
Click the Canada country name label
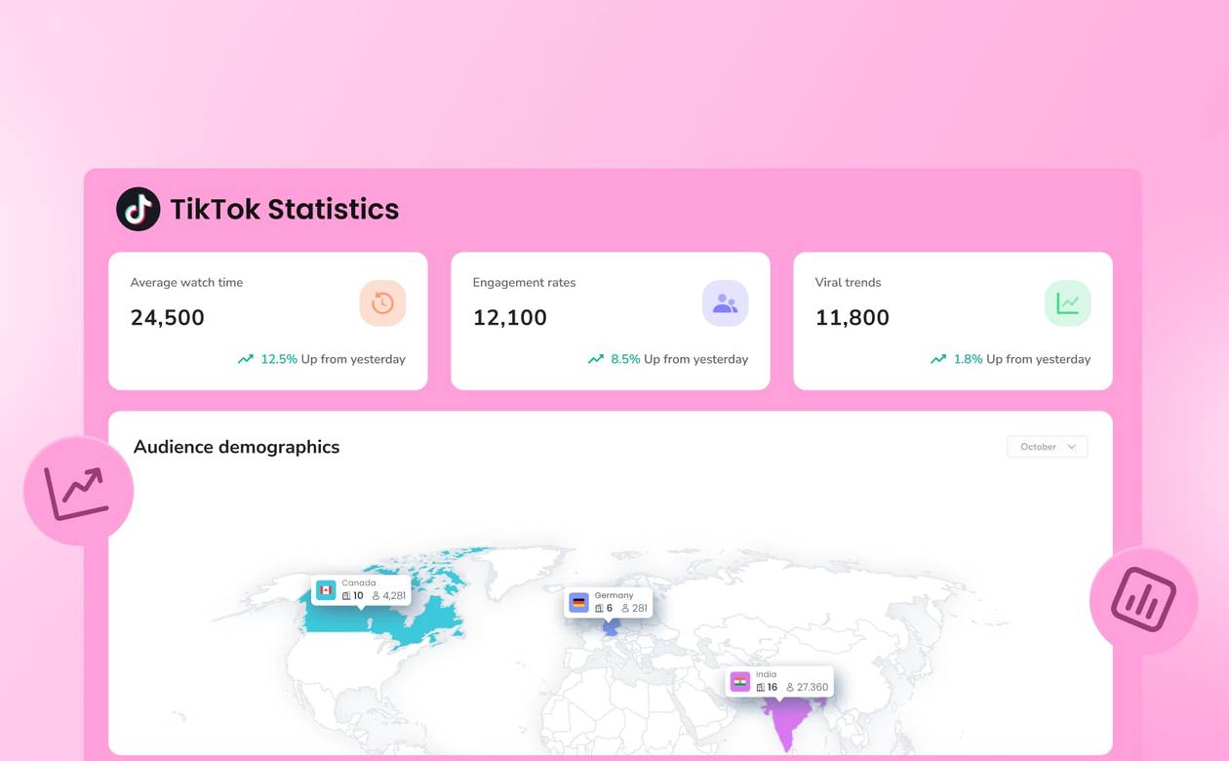click(x=358, y=583)
